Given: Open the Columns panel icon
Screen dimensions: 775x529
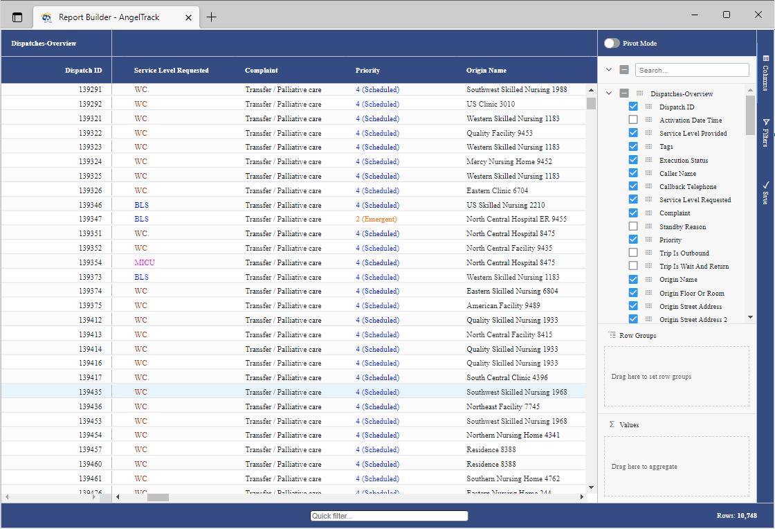Looking at the screenshot, I should pos(766,58).
